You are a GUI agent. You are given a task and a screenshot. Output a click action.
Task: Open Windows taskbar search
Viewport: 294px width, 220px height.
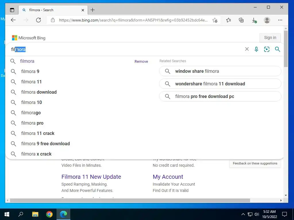[21, 214]
